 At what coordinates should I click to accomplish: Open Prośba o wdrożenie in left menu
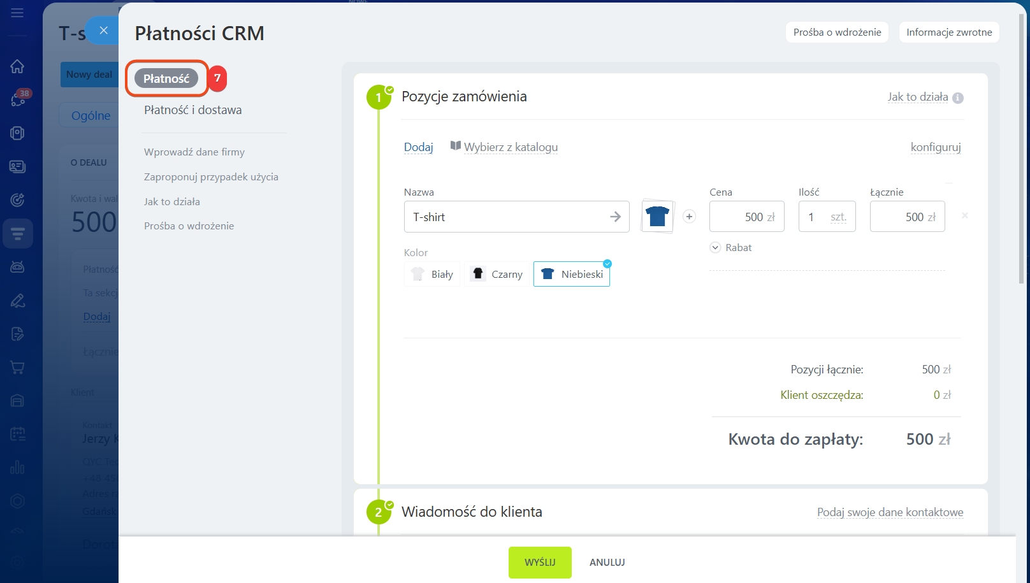[x=189, y=226]
